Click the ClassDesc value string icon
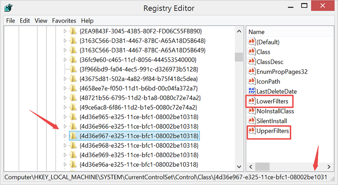 [251, 61]
